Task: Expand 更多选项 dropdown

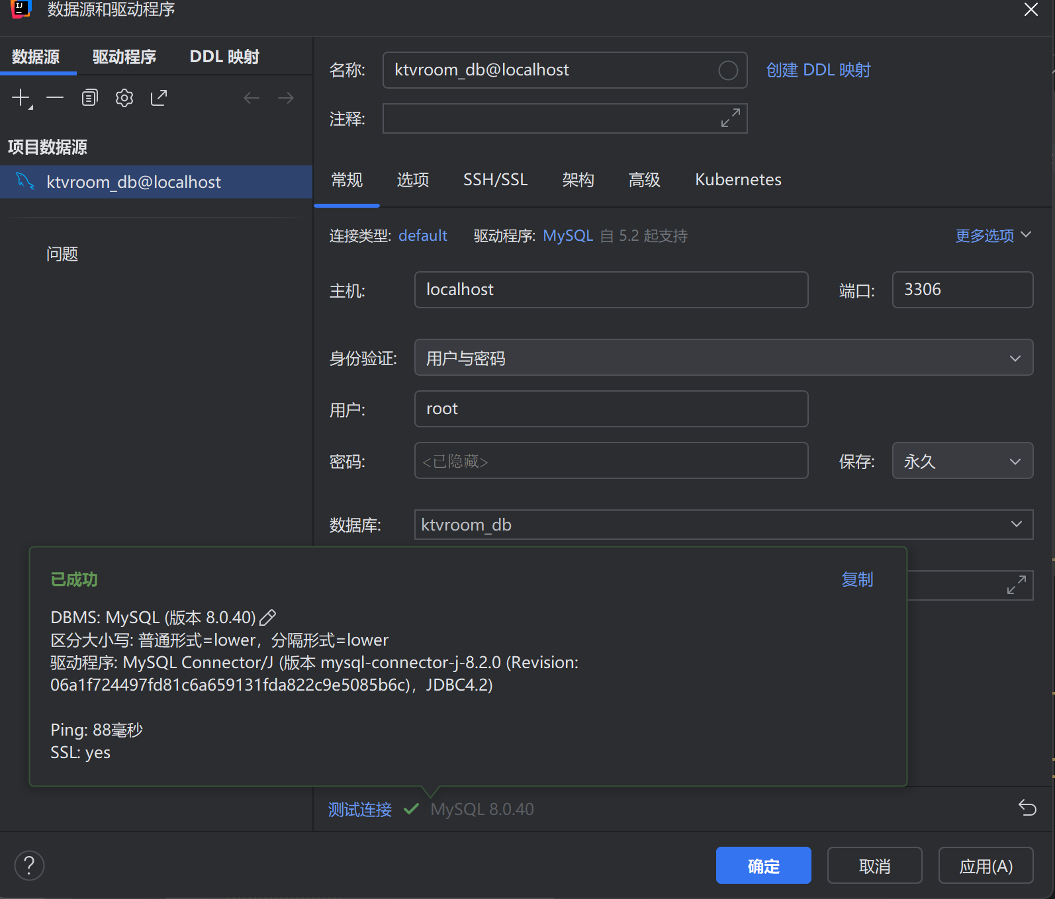Action: pos(993,235)
